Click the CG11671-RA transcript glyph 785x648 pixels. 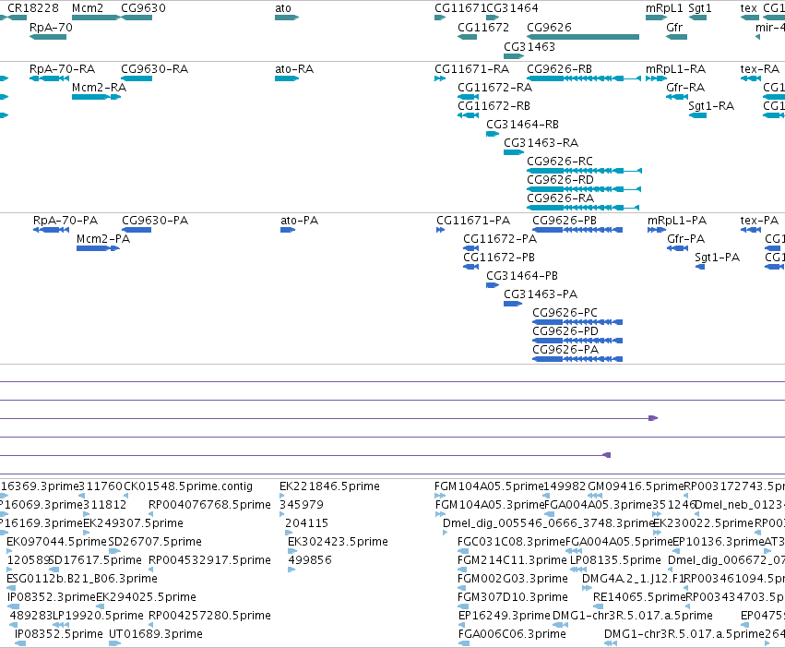coord(440,78)
